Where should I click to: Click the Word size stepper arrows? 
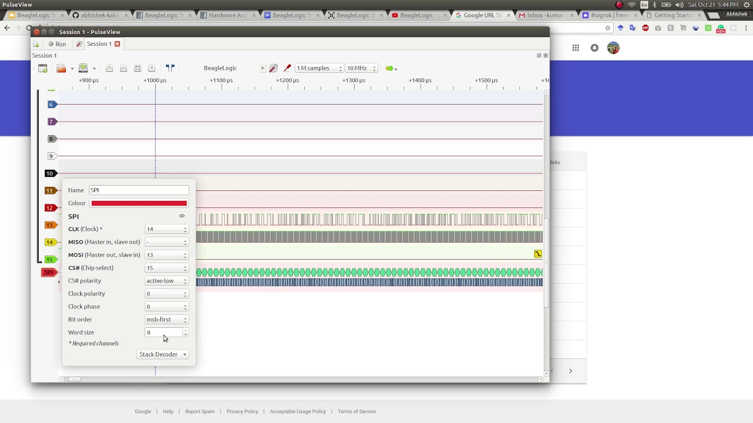185,333
